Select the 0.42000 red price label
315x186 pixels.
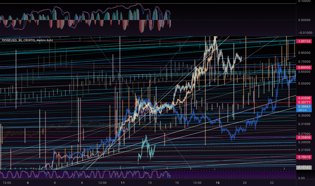click(304, 98)
